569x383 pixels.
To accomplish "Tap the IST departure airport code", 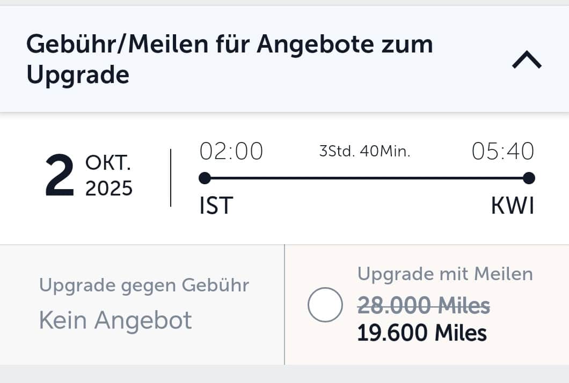I will 216,206.
